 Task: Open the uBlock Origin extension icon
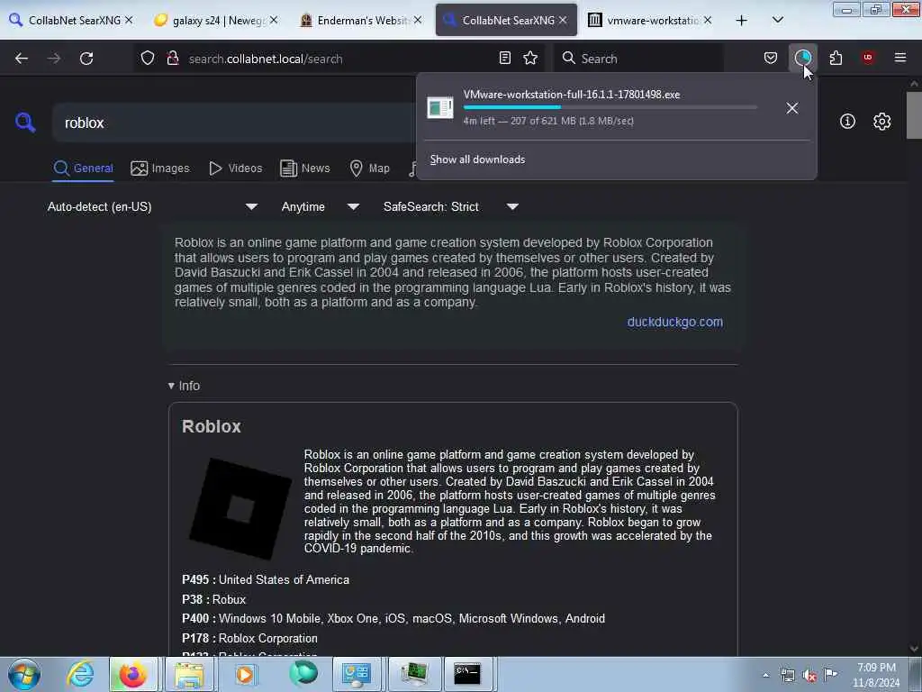pyautogui.click(x=868, y=58)
